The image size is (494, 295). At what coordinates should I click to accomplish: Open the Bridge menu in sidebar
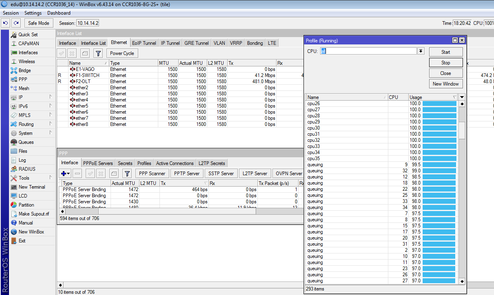[x=24, y=70]
